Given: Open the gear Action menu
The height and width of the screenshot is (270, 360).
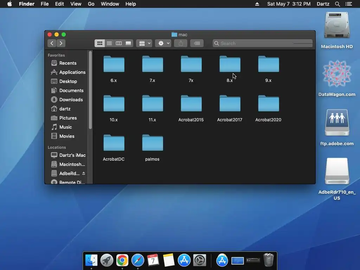Looking at the screenshot, I should pos(163,43).
